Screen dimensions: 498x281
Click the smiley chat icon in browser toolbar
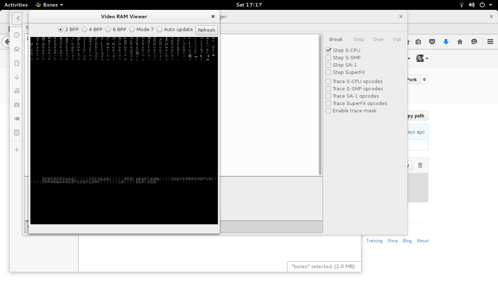click(474, 42)
